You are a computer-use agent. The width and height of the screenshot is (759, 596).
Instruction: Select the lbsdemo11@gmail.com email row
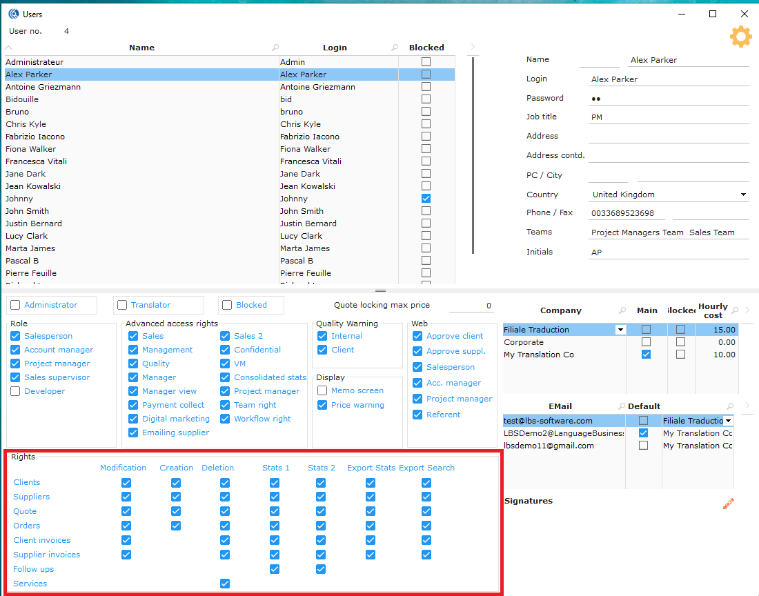point(549,446)
